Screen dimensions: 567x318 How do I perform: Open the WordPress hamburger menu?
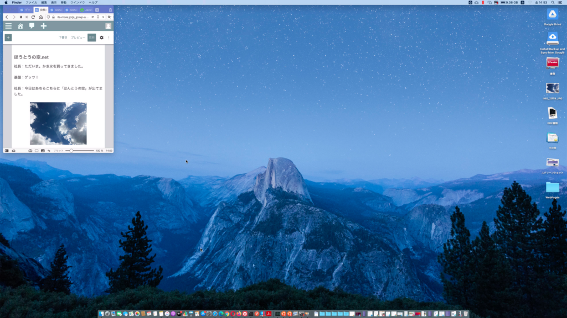pos(8,26)
